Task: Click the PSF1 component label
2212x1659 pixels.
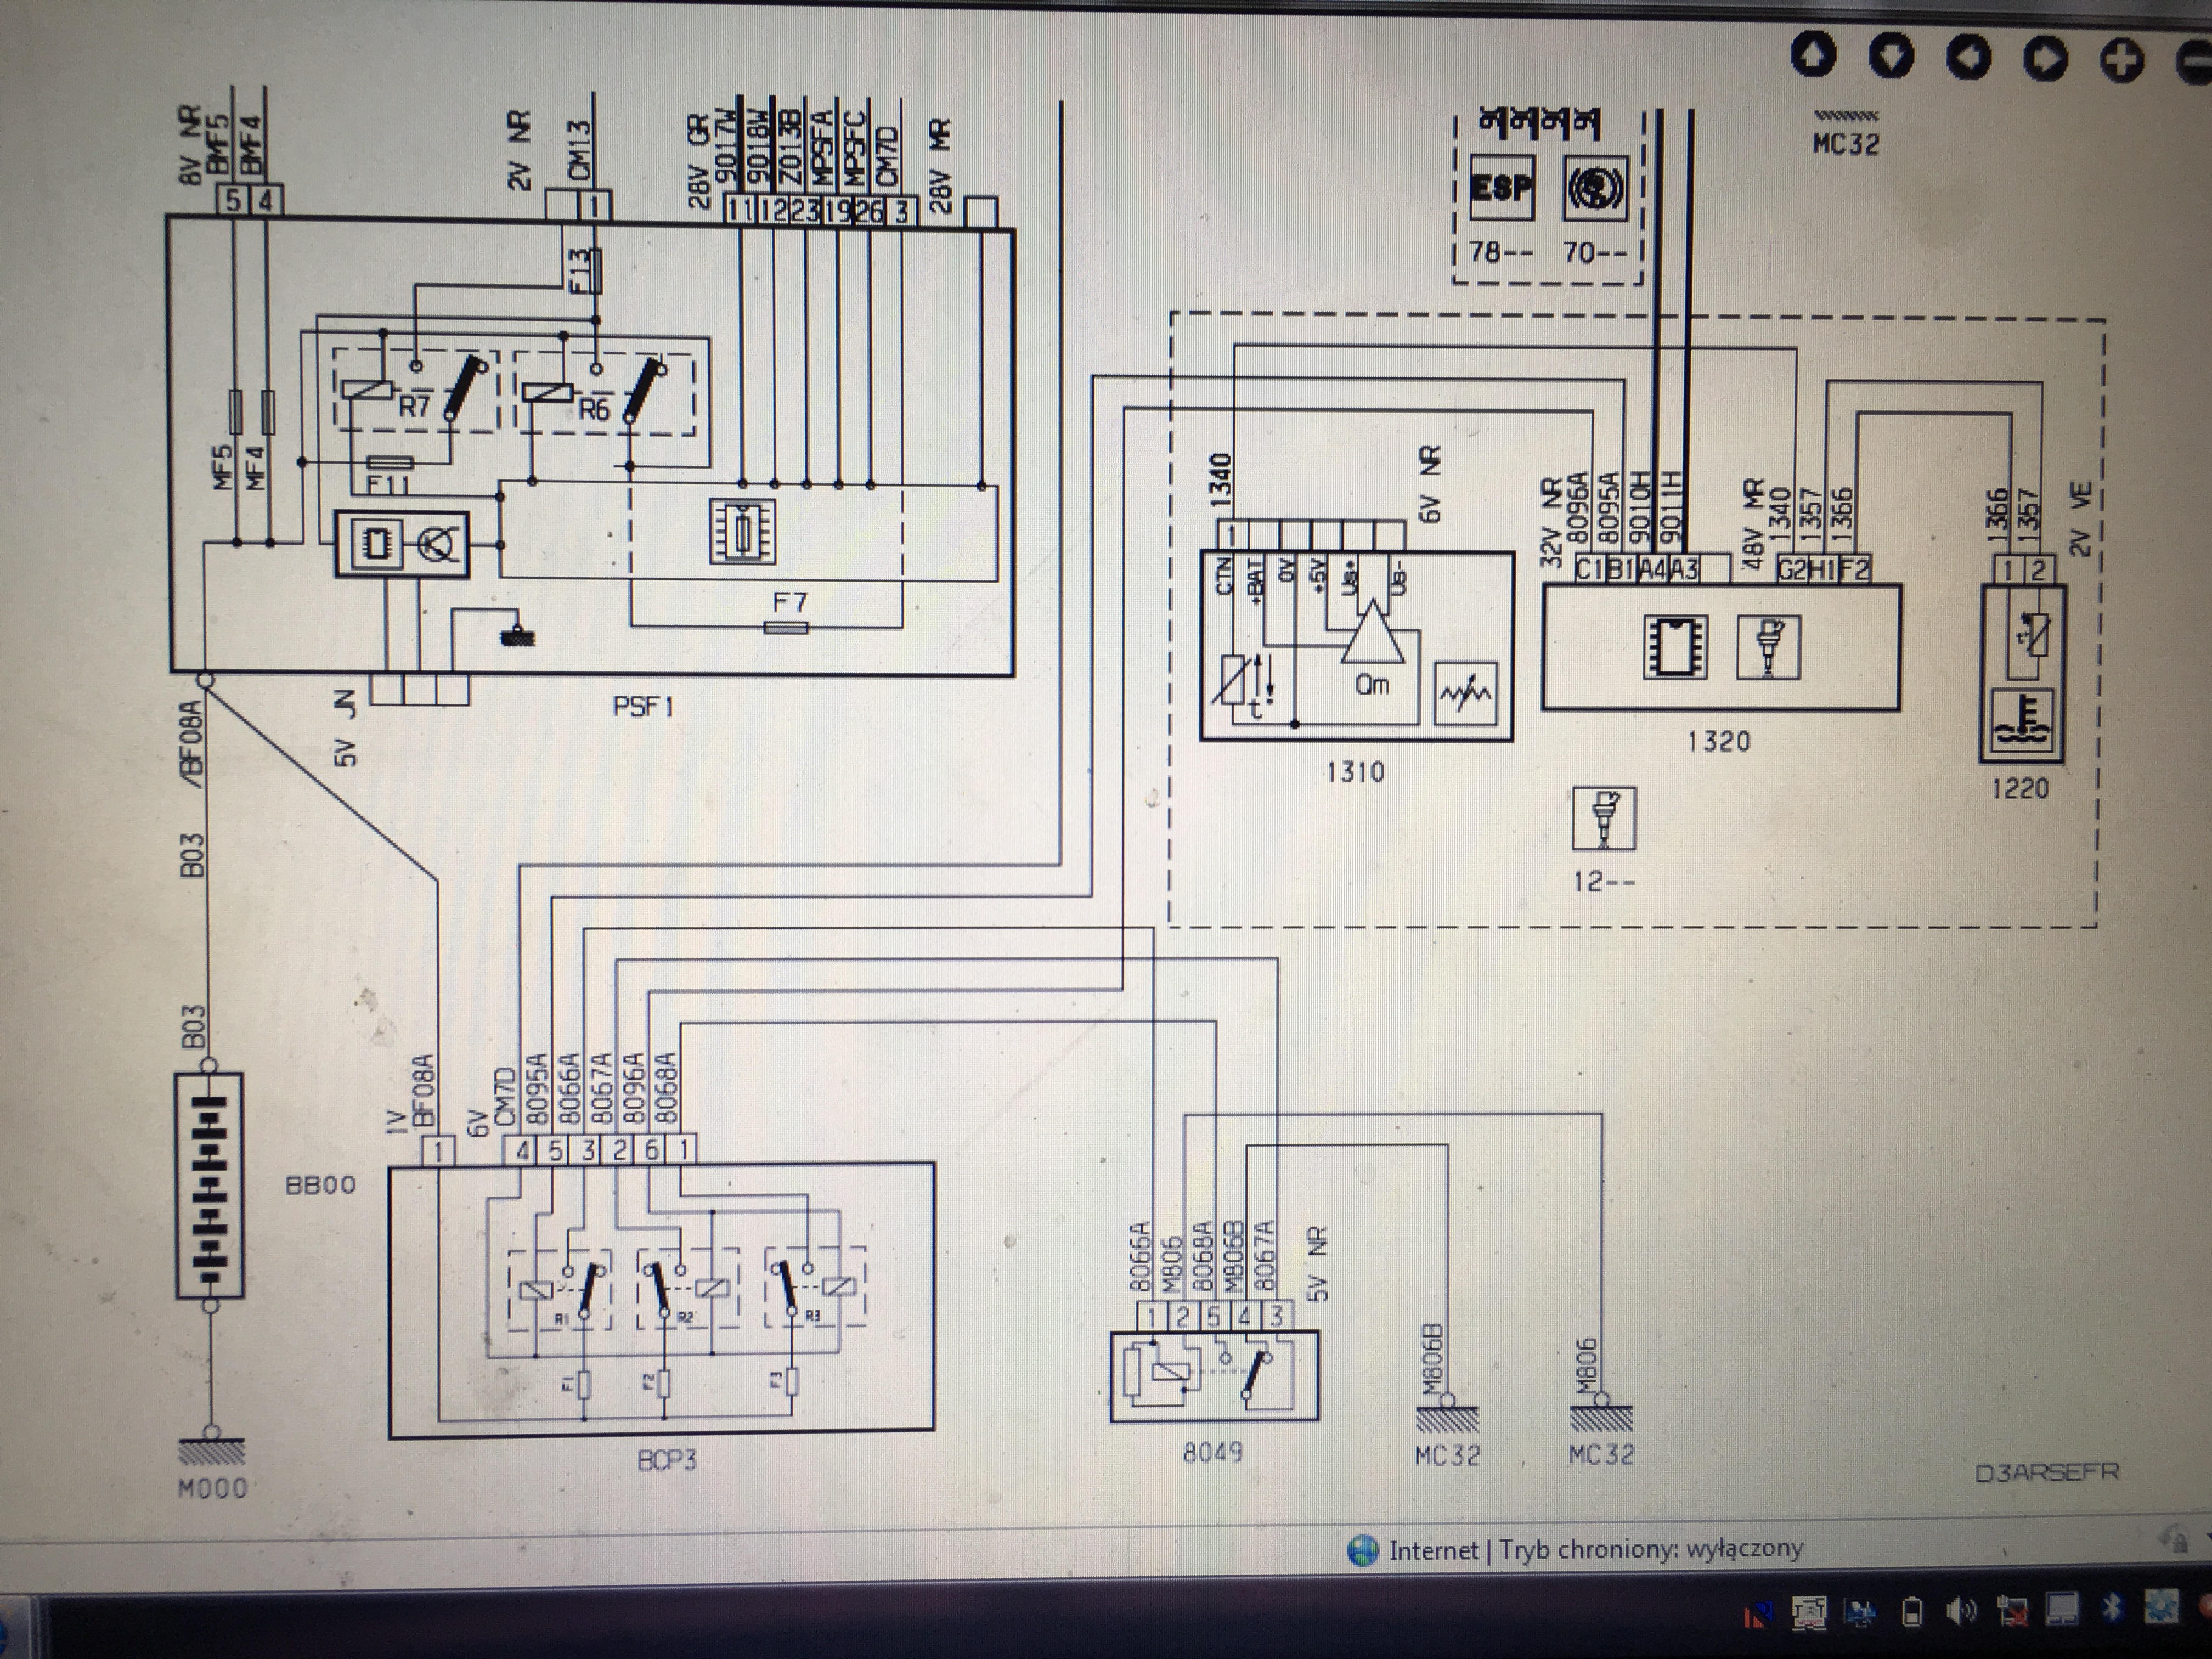Action: pos(643,707)
